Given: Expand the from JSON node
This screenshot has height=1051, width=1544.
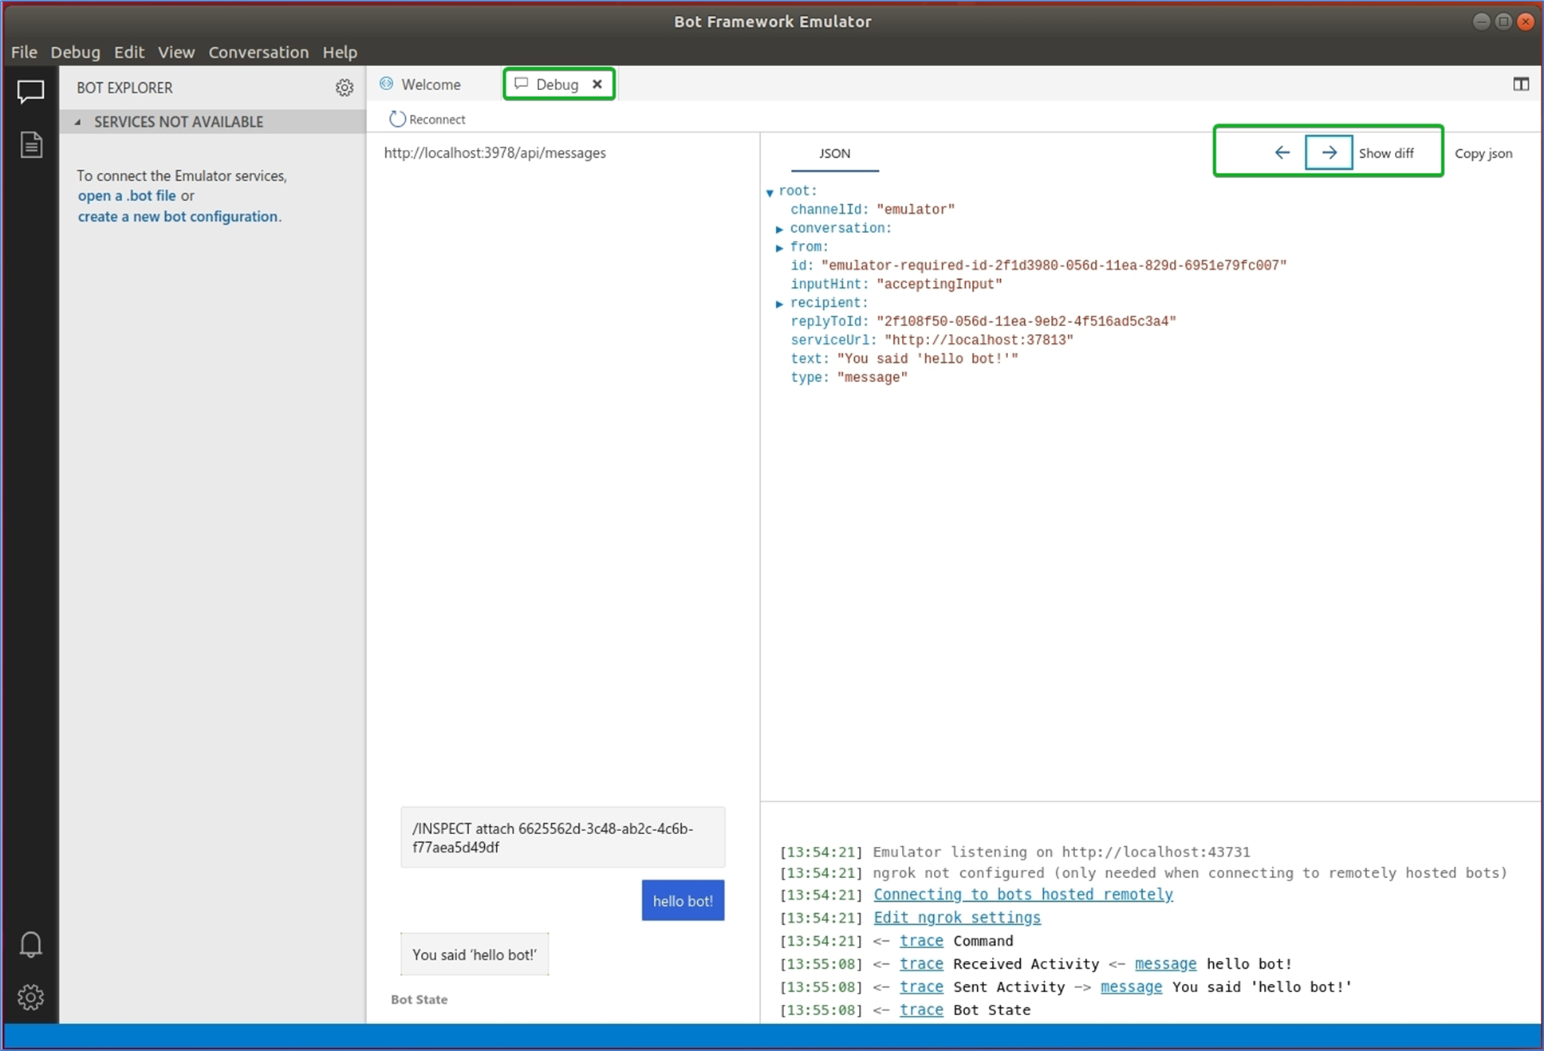Looking at the screenshot, I should (779, 248).
